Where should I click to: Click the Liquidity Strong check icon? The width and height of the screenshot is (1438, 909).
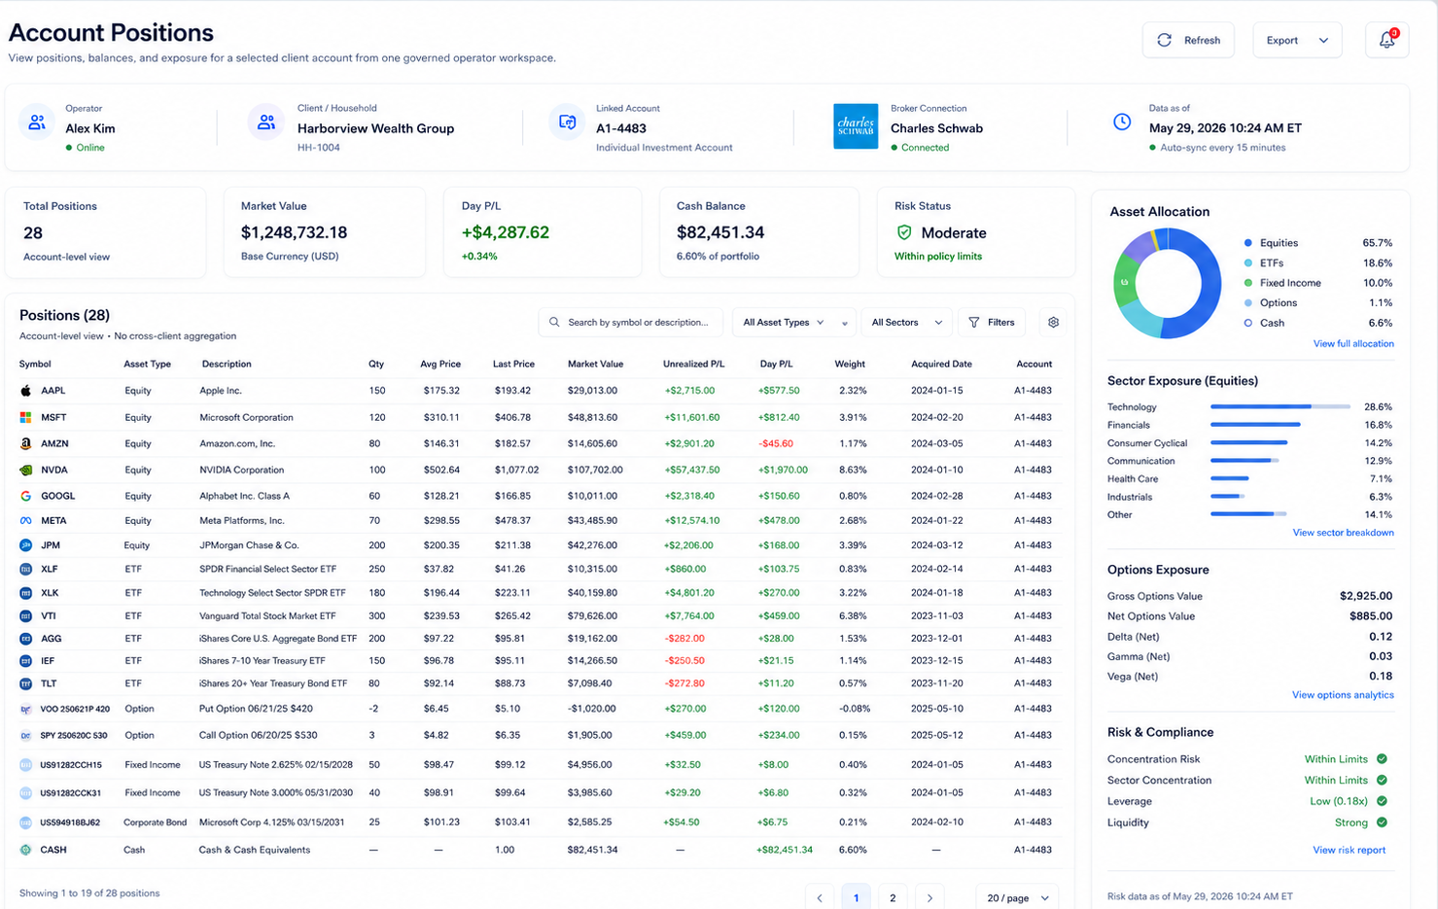coord(1382,822)
